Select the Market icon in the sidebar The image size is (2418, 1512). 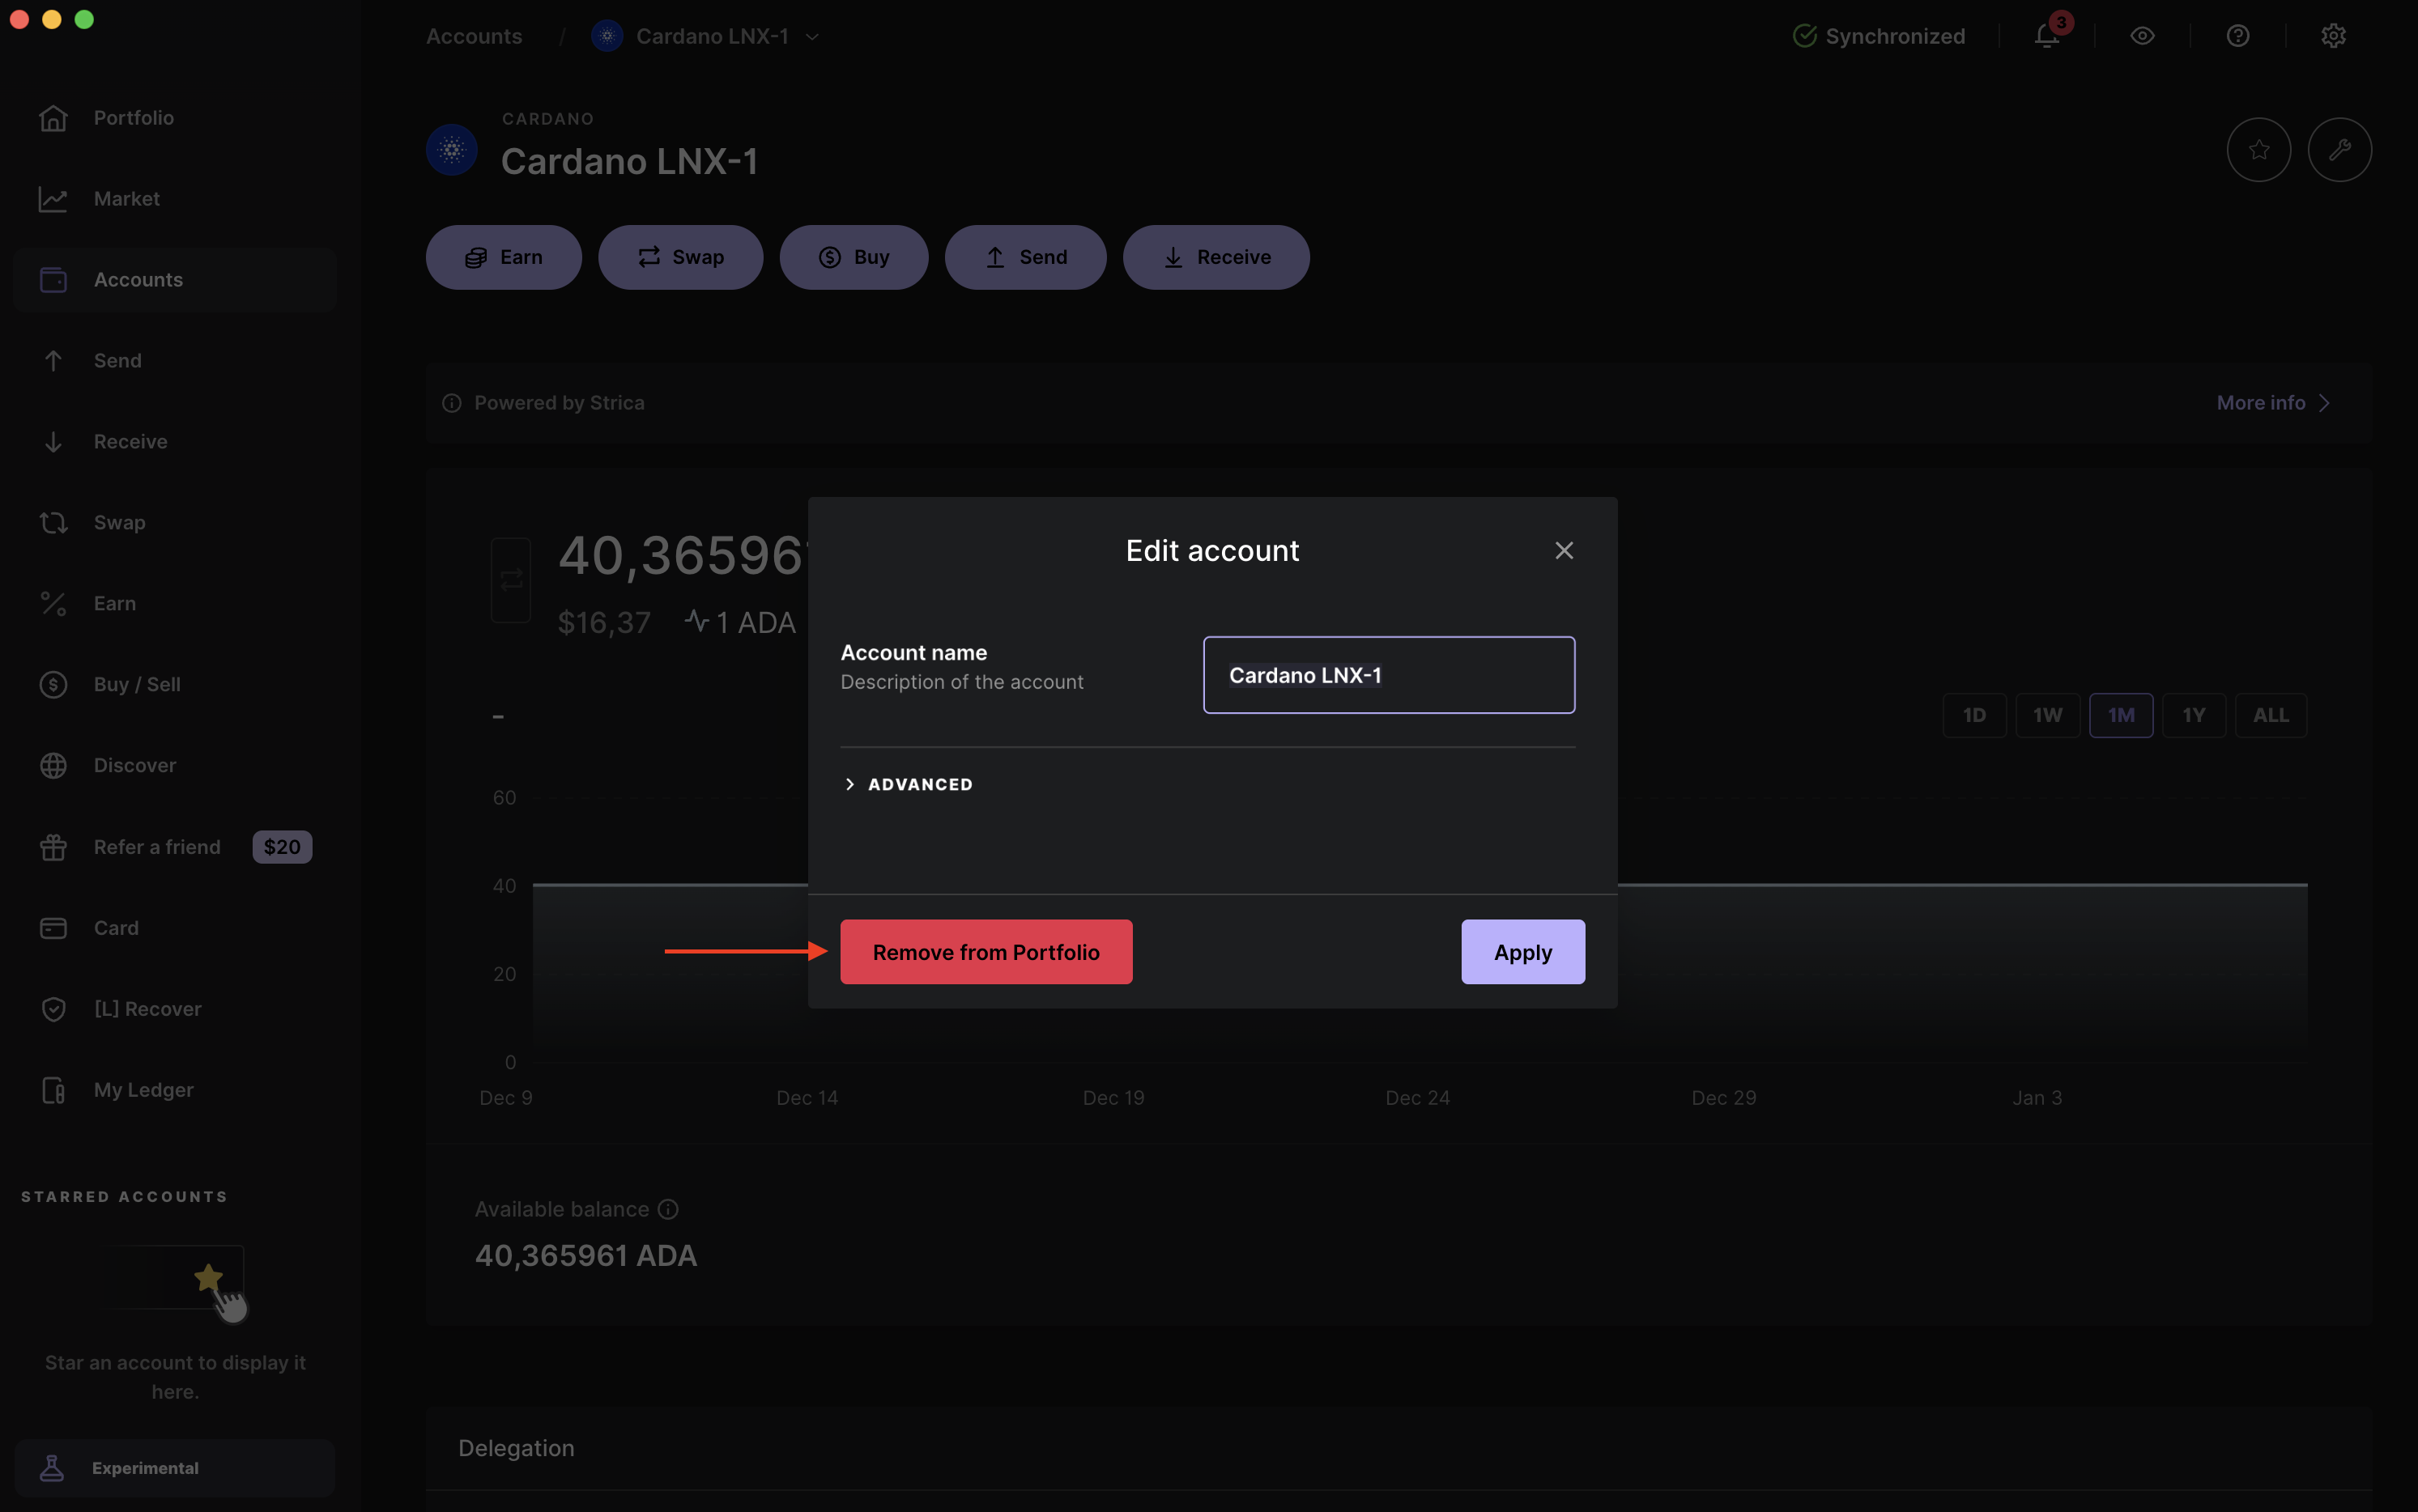tap(54, 198)
